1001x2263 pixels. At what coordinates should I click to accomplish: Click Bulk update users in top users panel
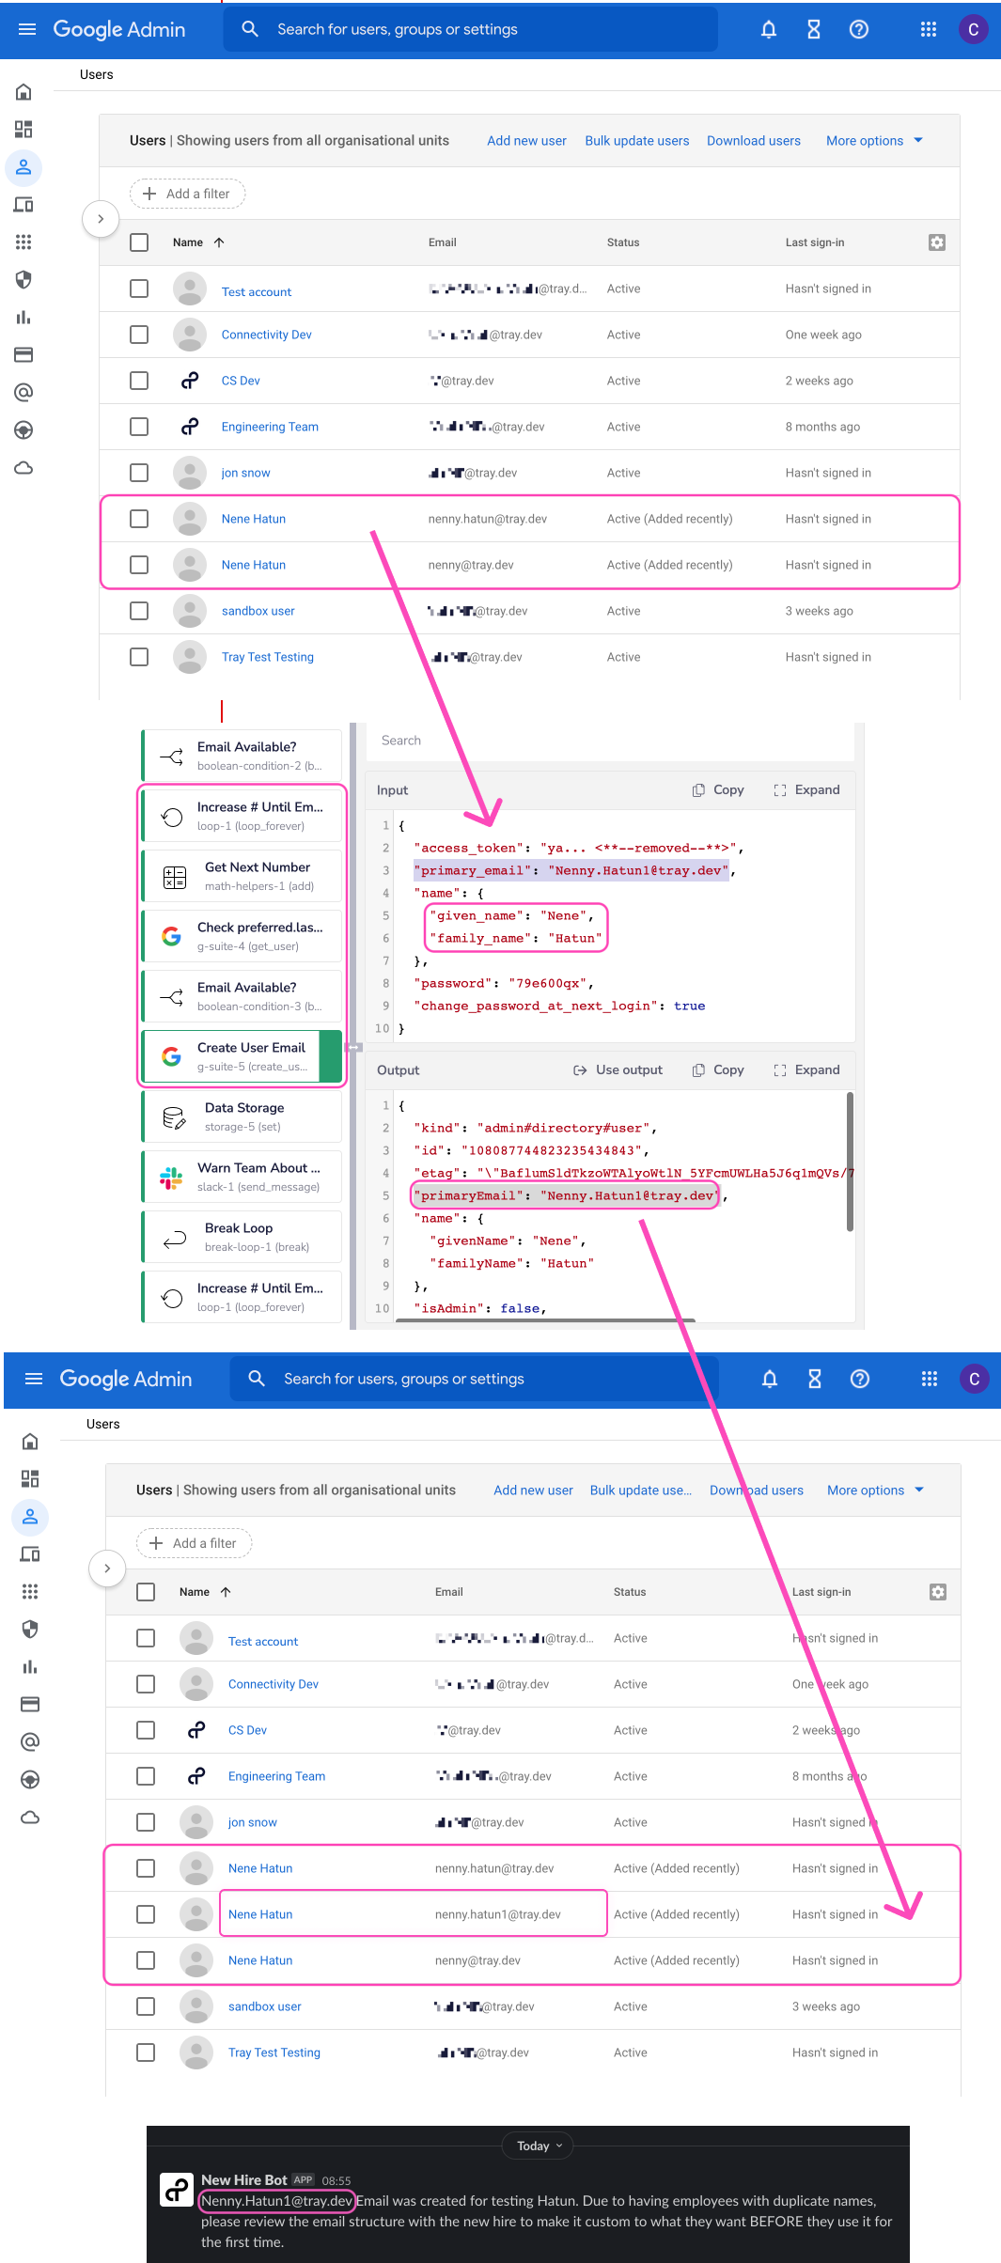[x=637, y=141]
